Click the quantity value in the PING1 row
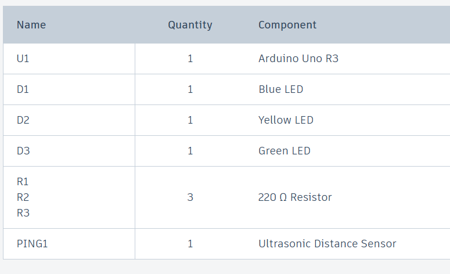The width and height of the screenshot is (450, 274). (x=190, y=244)
